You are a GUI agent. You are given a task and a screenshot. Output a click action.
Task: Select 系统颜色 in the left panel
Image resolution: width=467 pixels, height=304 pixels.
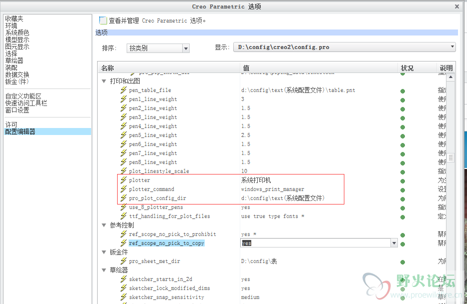point(17,32)
